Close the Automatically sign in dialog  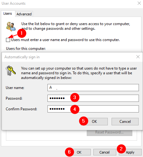138,57
